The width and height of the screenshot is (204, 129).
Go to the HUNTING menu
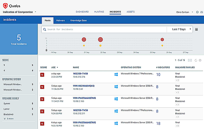pyautogui.click(x=99, y=12)
